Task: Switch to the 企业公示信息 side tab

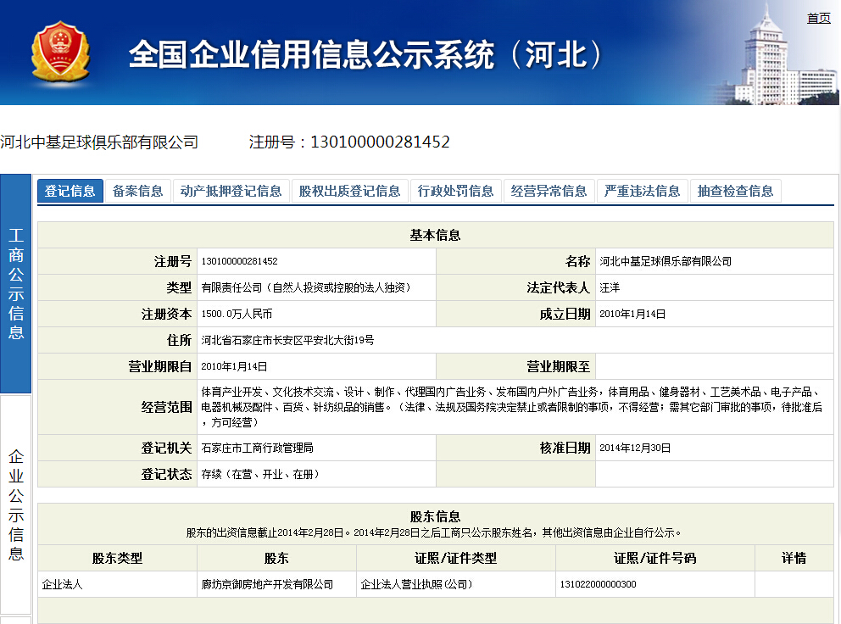Action: click(16, 505)
